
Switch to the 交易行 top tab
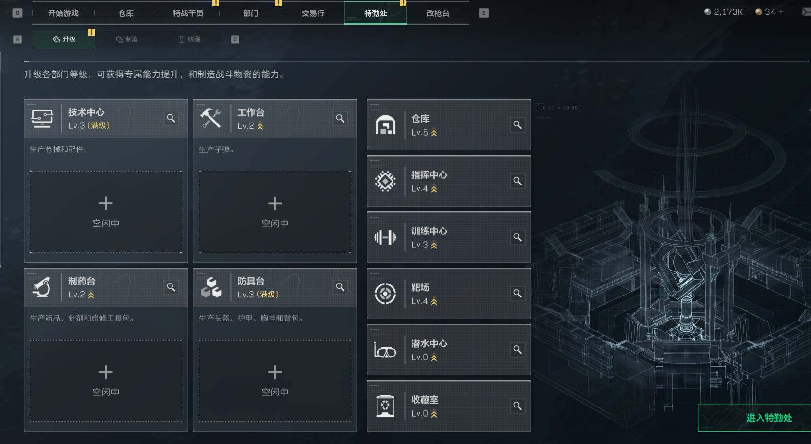click(313, 13)
